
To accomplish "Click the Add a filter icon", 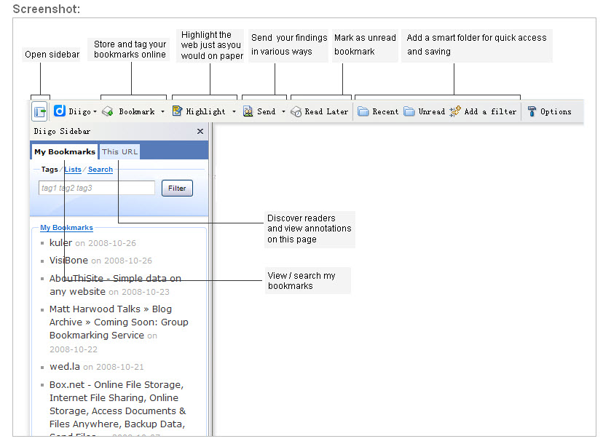I will pos(455,112).
